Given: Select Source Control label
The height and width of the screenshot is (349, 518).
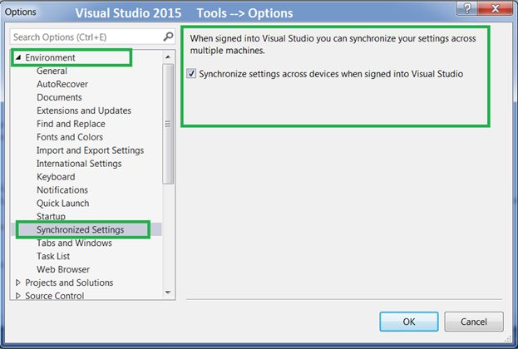Looking at the screenshot, I should point(55,296).
